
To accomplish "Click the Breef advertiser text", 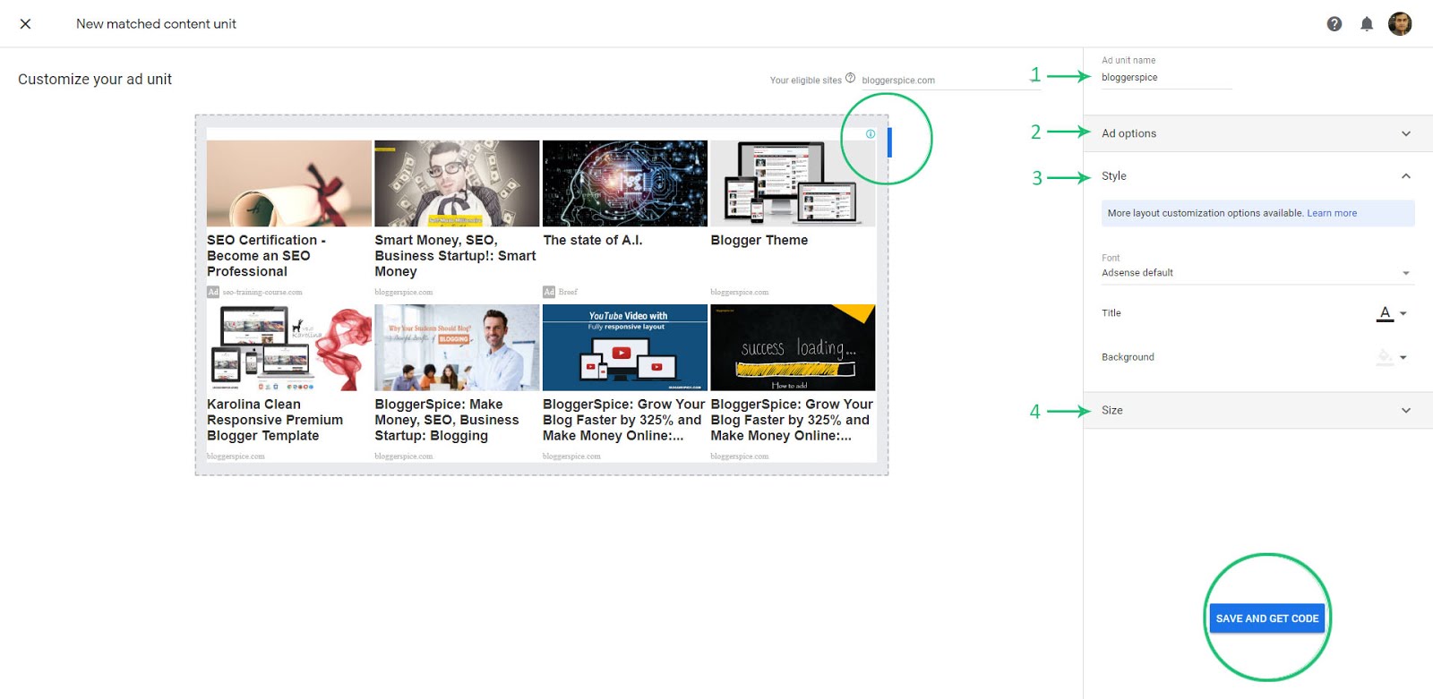I will (x=568, y=292).
